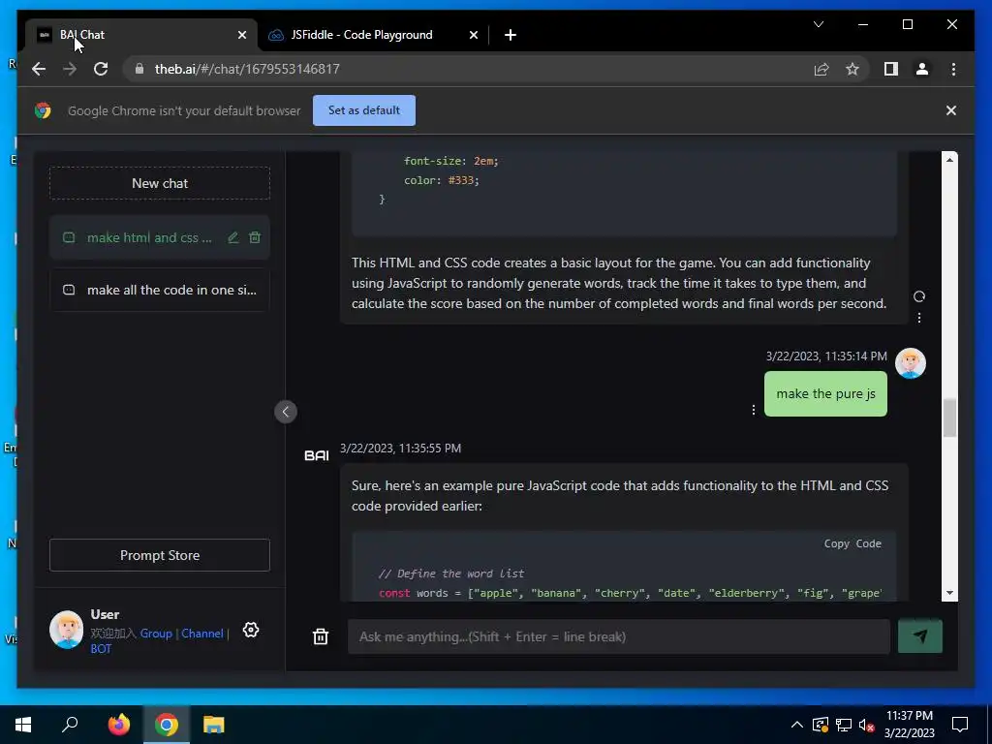Reload the current page
Image resolution: width=992 pixels, height=744 pixels.
(101, 69)
